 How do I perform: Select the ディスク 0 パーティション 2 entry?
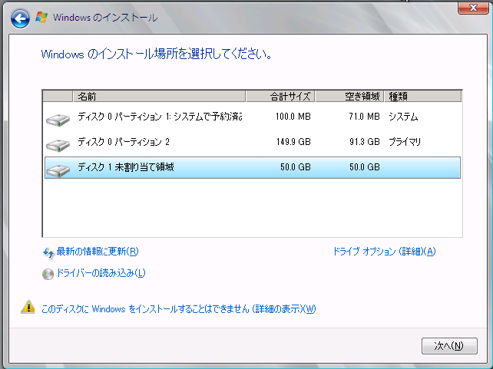(x=124, y=142)
